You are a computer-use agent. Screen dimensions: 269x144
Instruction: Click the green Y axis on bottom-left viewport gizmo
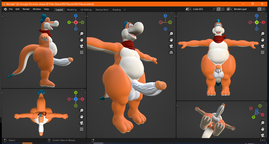[76, 93]
